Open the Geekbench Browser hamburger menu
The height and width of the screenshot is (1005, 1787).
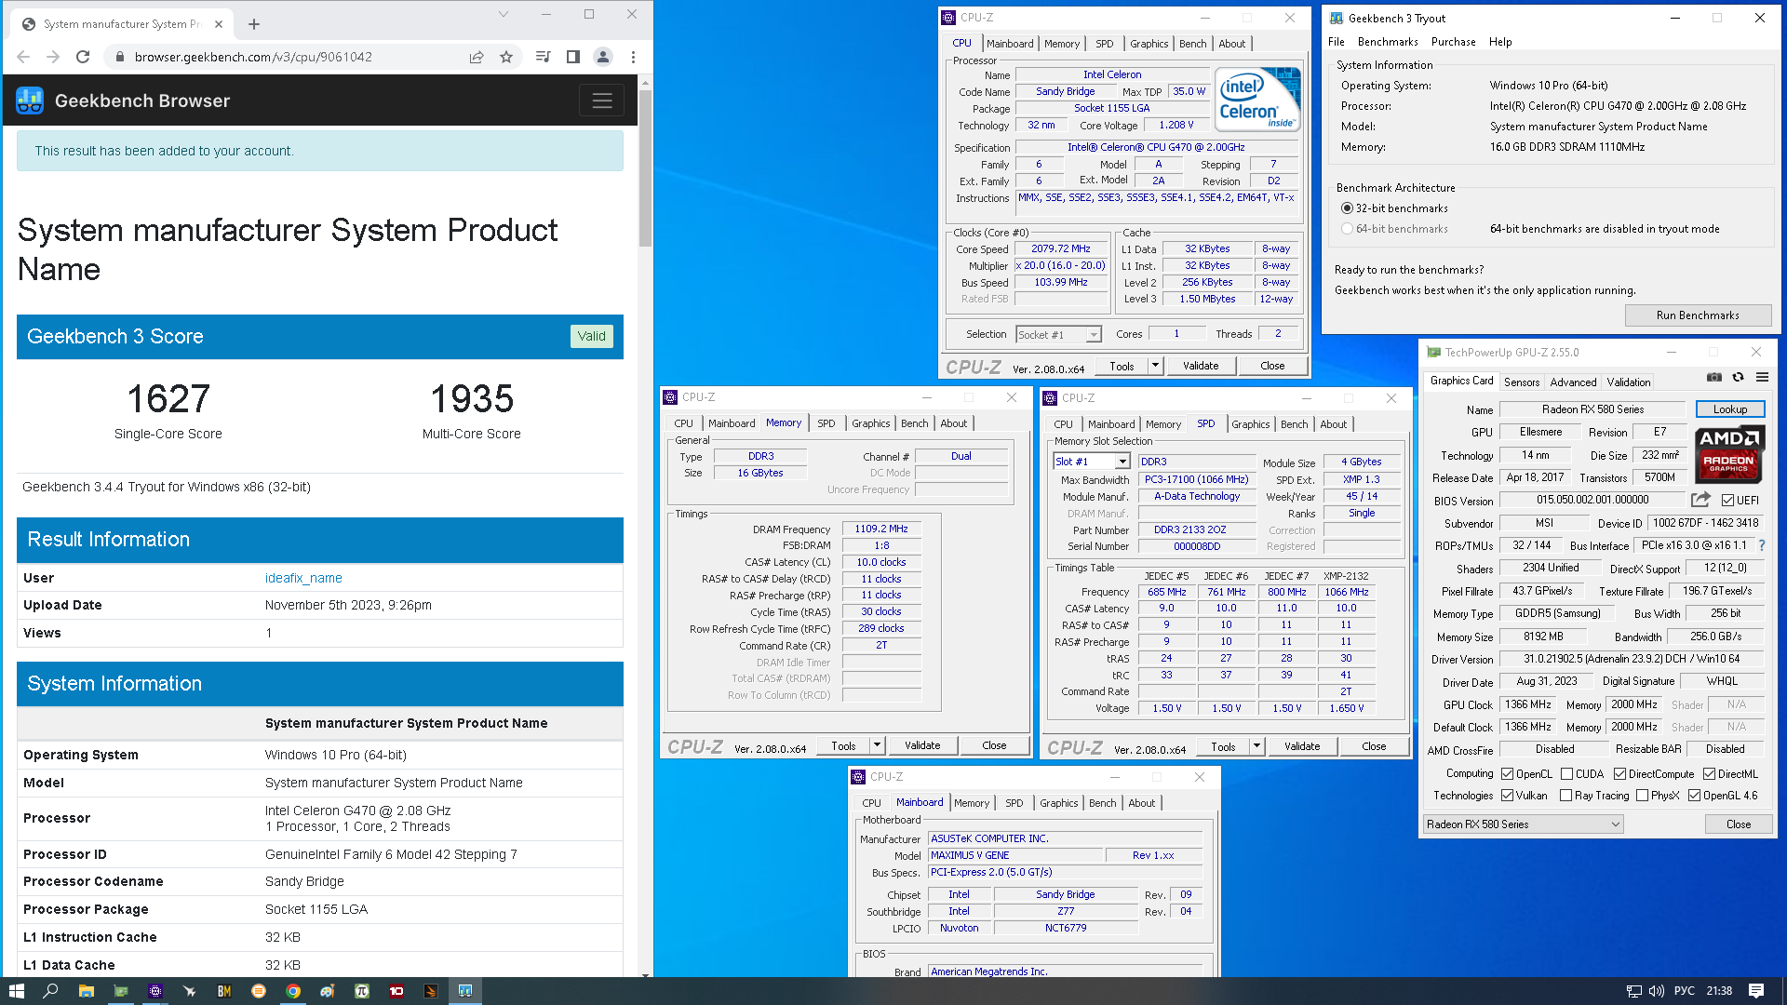click(602, 100)
